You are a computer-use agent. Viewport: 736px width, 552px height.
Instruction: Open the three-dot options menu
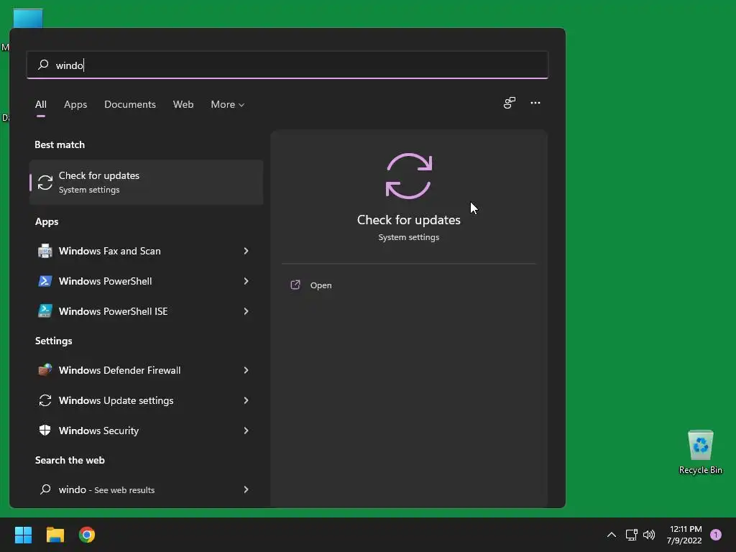pos(535,103)
